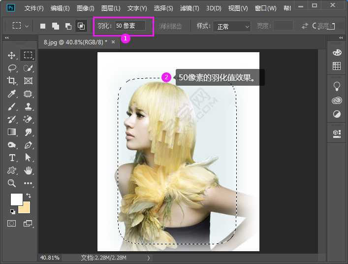This screenshot has height=264, width=348.
Task: Close the 8.jpg document tab
Action: pyautogui.click(x=113, y=42)
